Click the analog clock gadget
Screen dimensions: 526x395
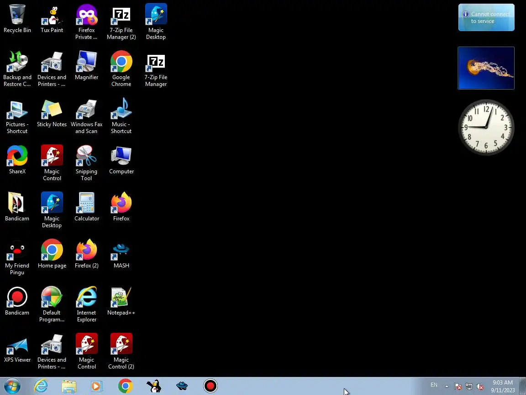tap(486, 127)
